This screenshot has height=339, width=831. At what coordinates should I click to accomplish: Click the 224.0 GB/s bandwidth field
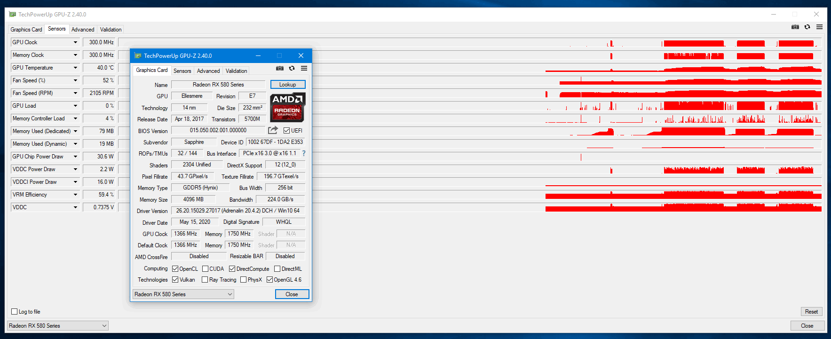click(280, 199)
